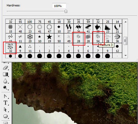The width and height of the screenshot is (138, 124).
Task: Pick the texture brush labeled 54
Action: pos(98,38)
